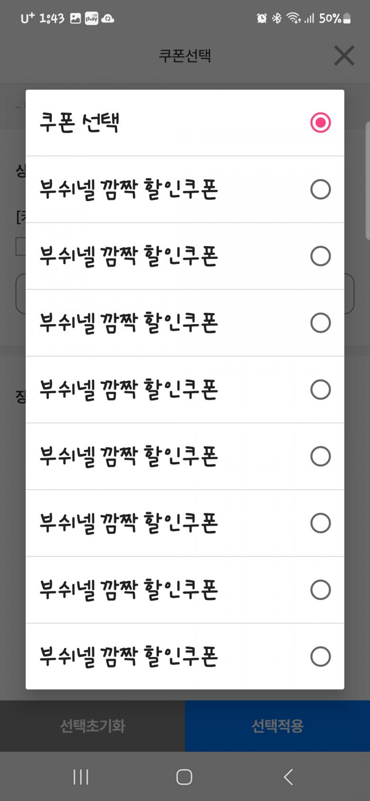Screen dimensions: 370x801
Task: Tap the Bluetooth status icon
Action: coord(277,18)
